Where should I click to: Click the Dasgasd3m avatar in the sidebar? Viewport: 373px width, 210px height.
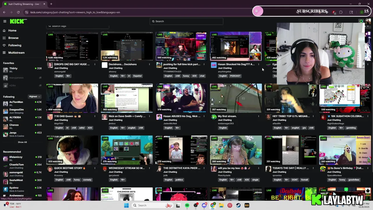(x=6, y=111)
